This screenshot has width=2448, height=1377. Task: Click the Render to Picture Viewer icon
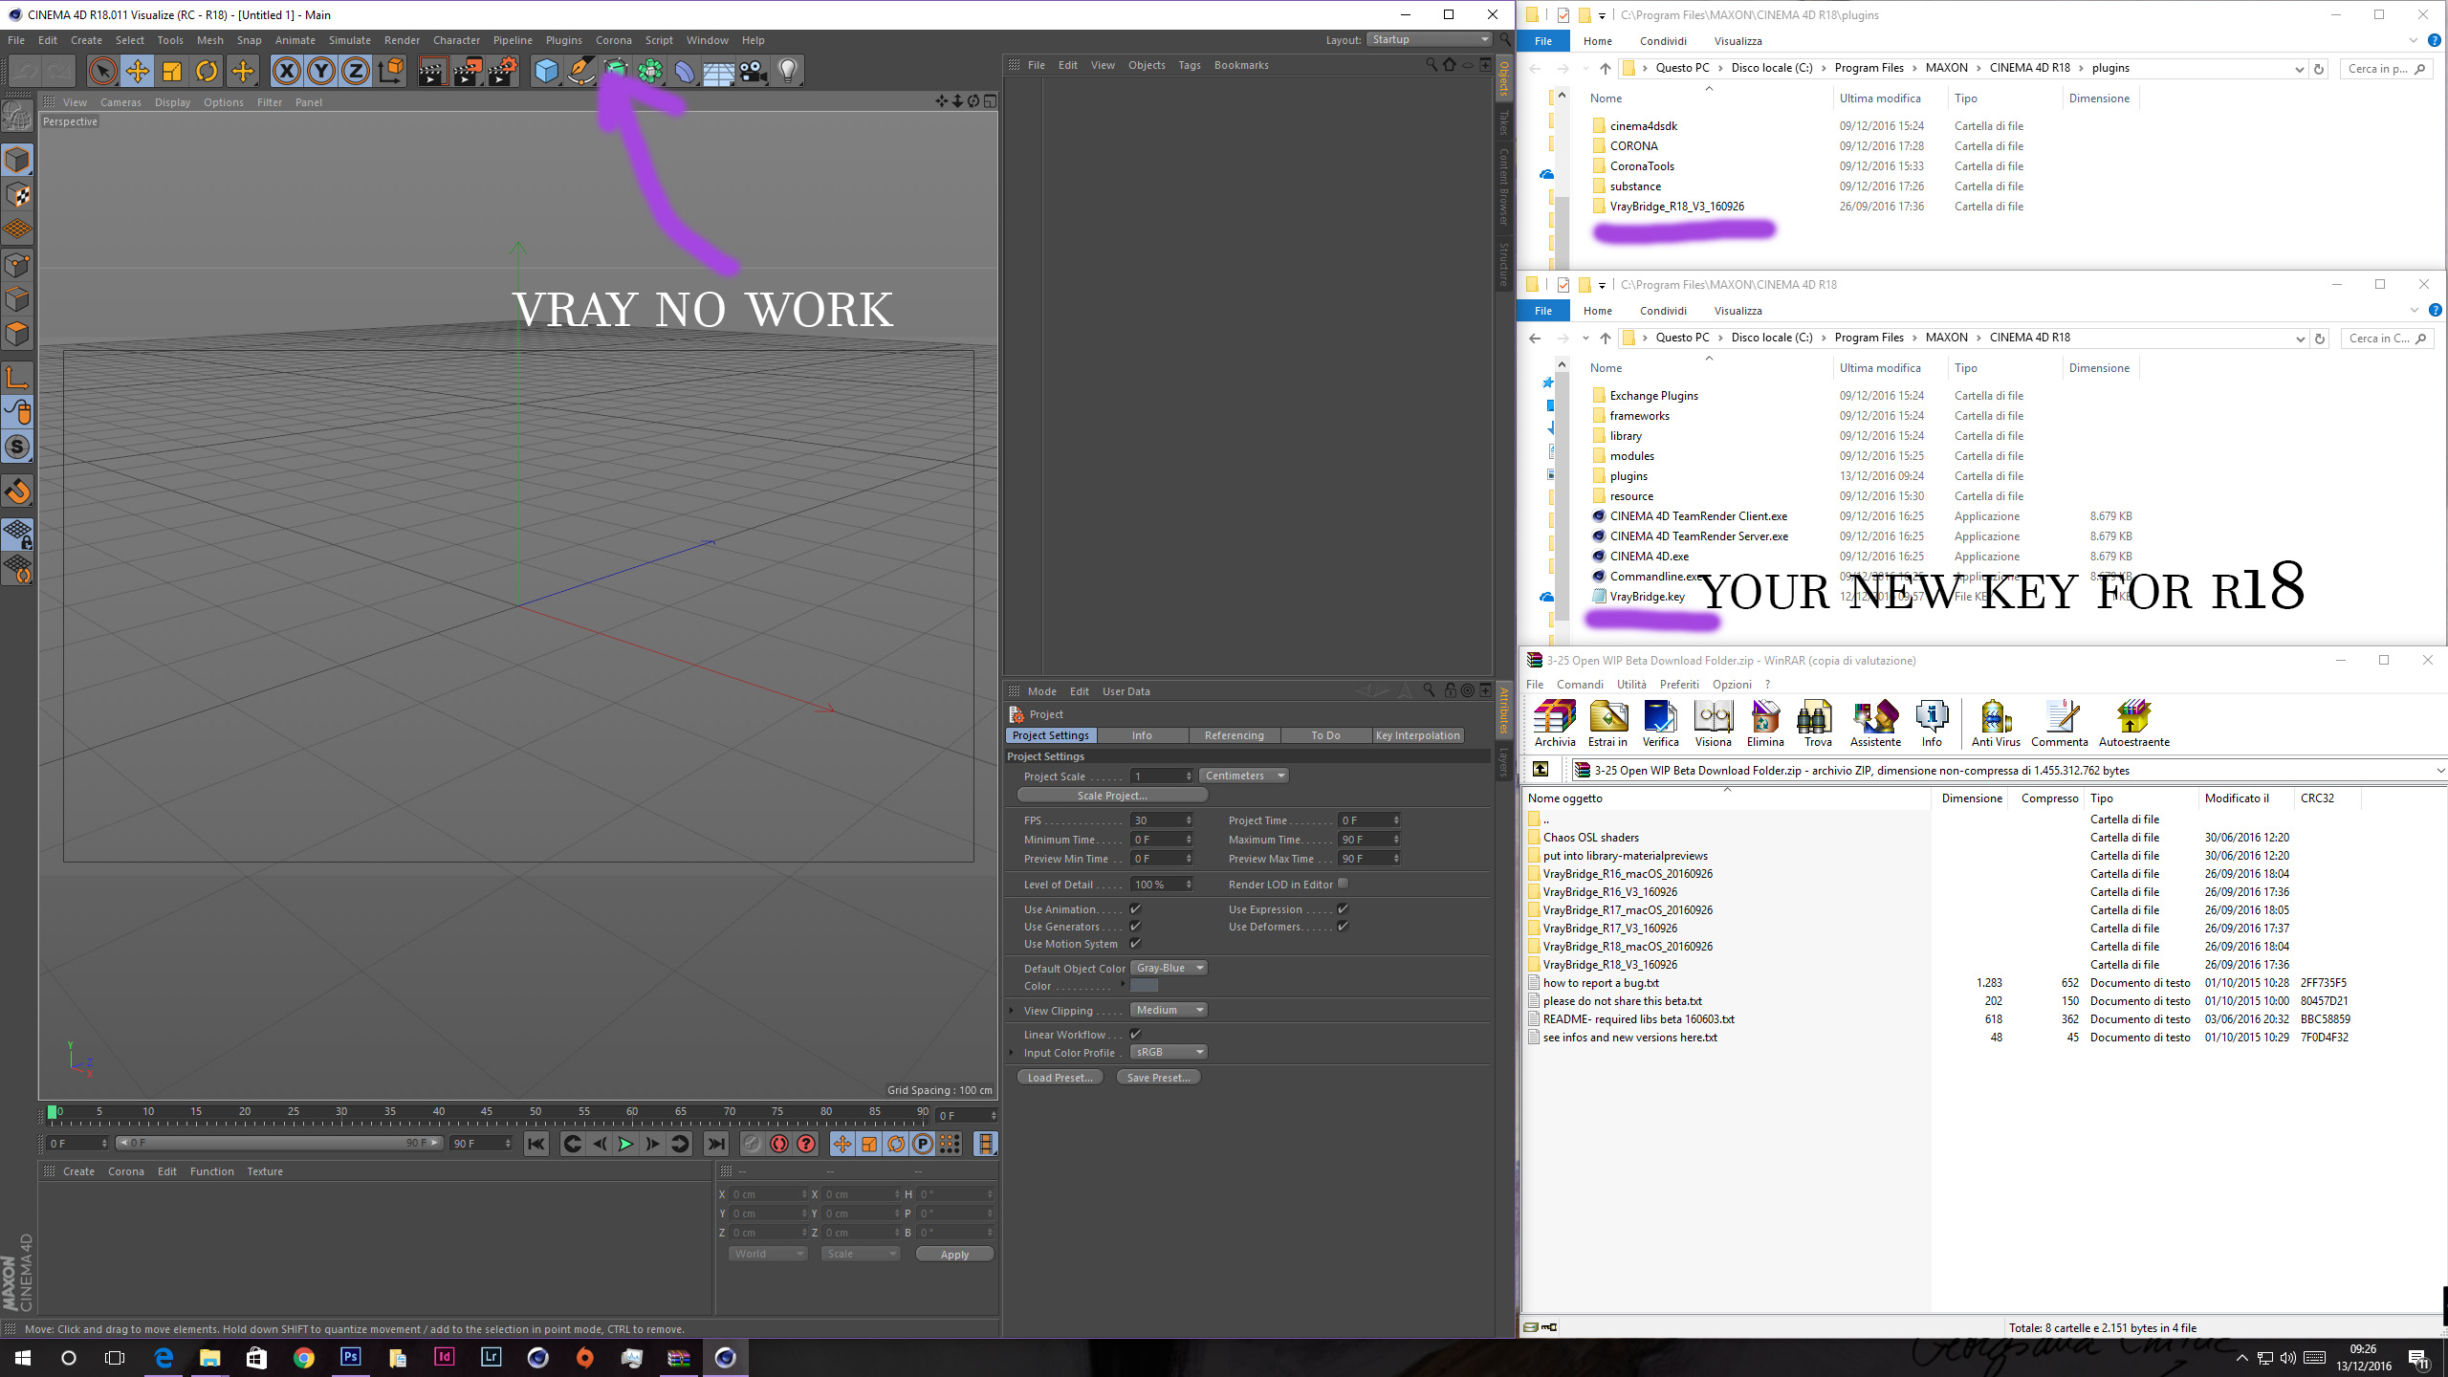467,71
